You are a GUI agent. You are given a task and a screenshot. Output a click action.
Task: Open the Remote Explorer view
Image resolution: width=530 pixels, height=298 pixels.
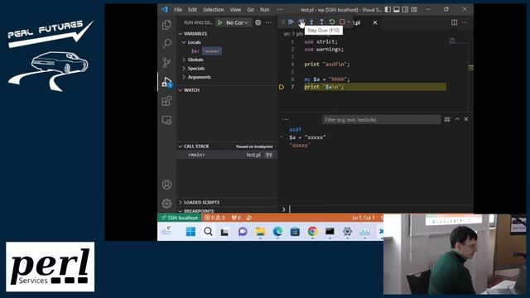[x=166, y=120]
